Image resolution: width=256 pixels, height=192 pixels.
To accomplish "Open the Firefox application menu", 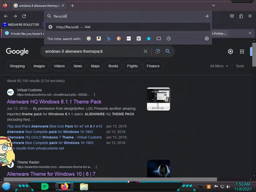I will [250, 16].
